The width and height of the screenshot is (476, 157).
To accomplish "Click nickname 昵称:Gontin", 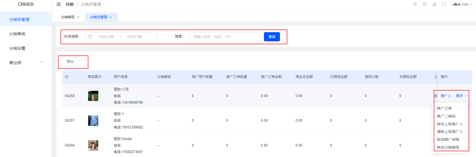I will (123, 139).
